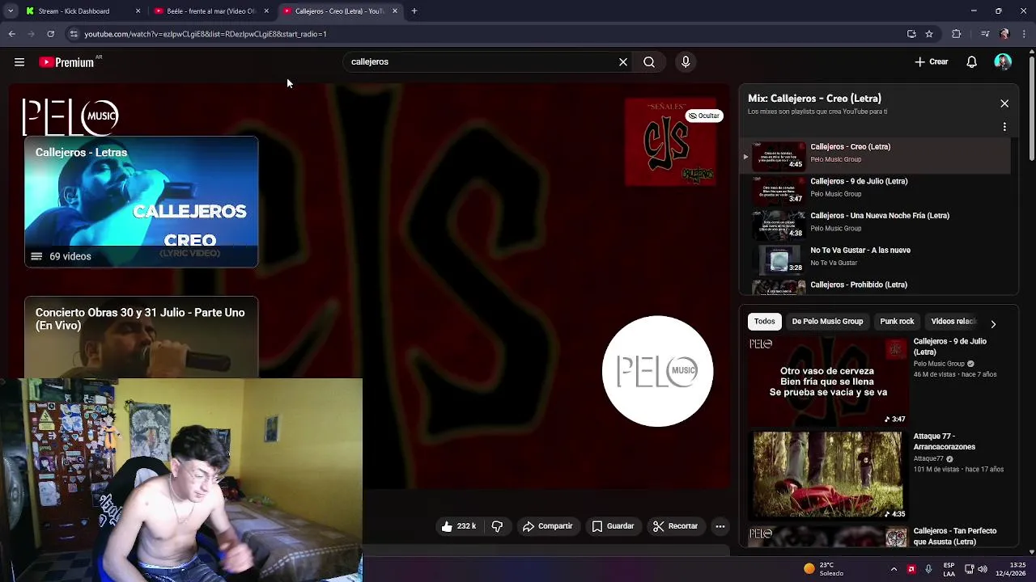Open weather widget showing 23°C
The width and height of the screenshot is (1036, 582).
coord(823,569)
